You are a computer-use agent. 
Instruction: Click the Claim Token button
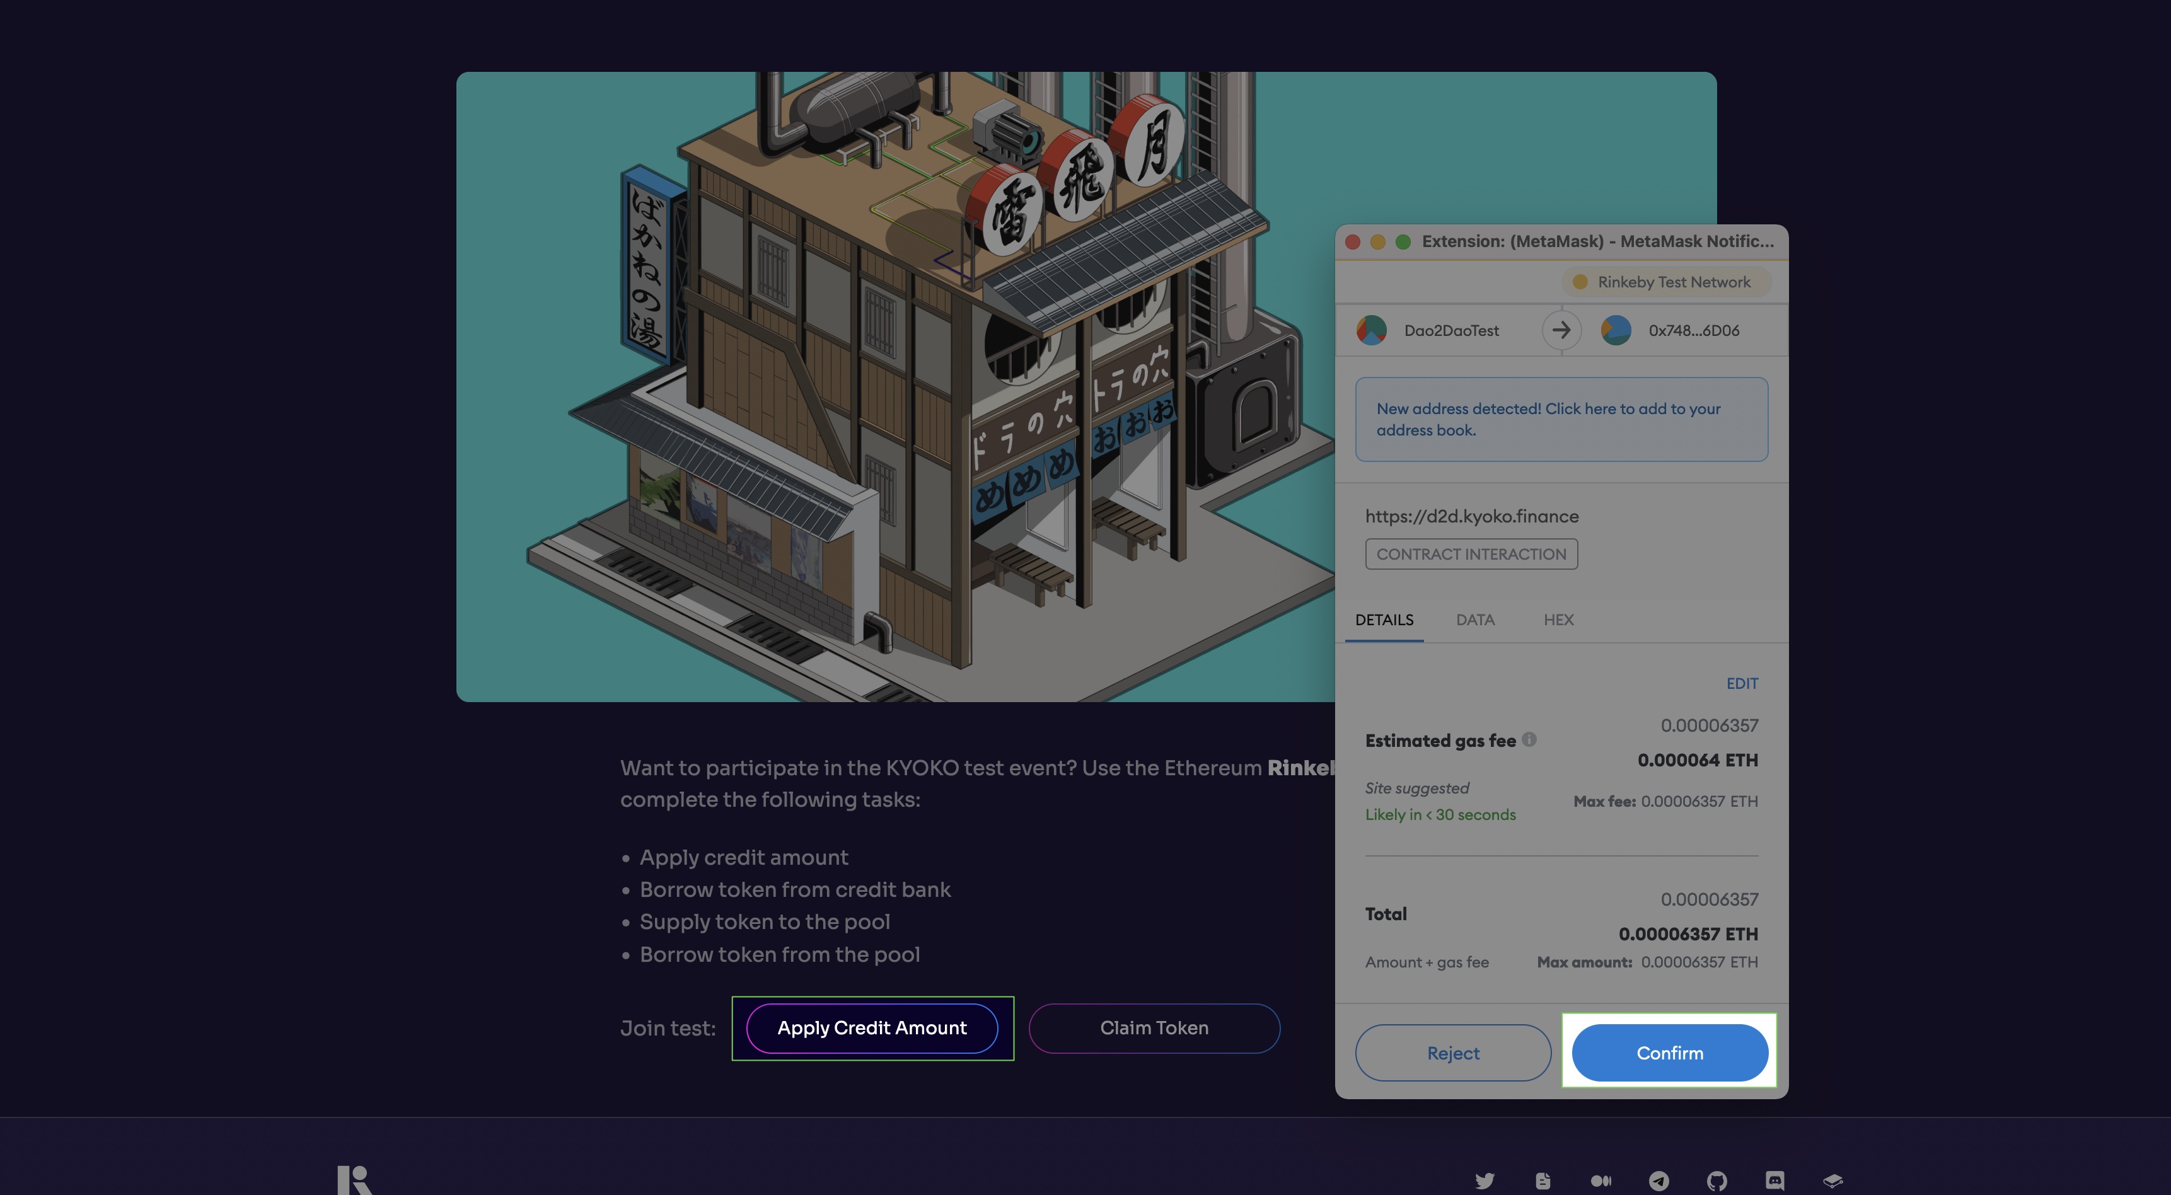(1154, 1028)
